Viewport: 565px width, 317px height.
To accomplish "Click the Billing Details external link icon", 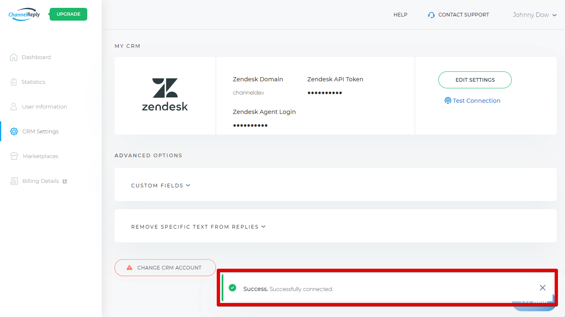I will pyautogui.click(x=64, y=180).
